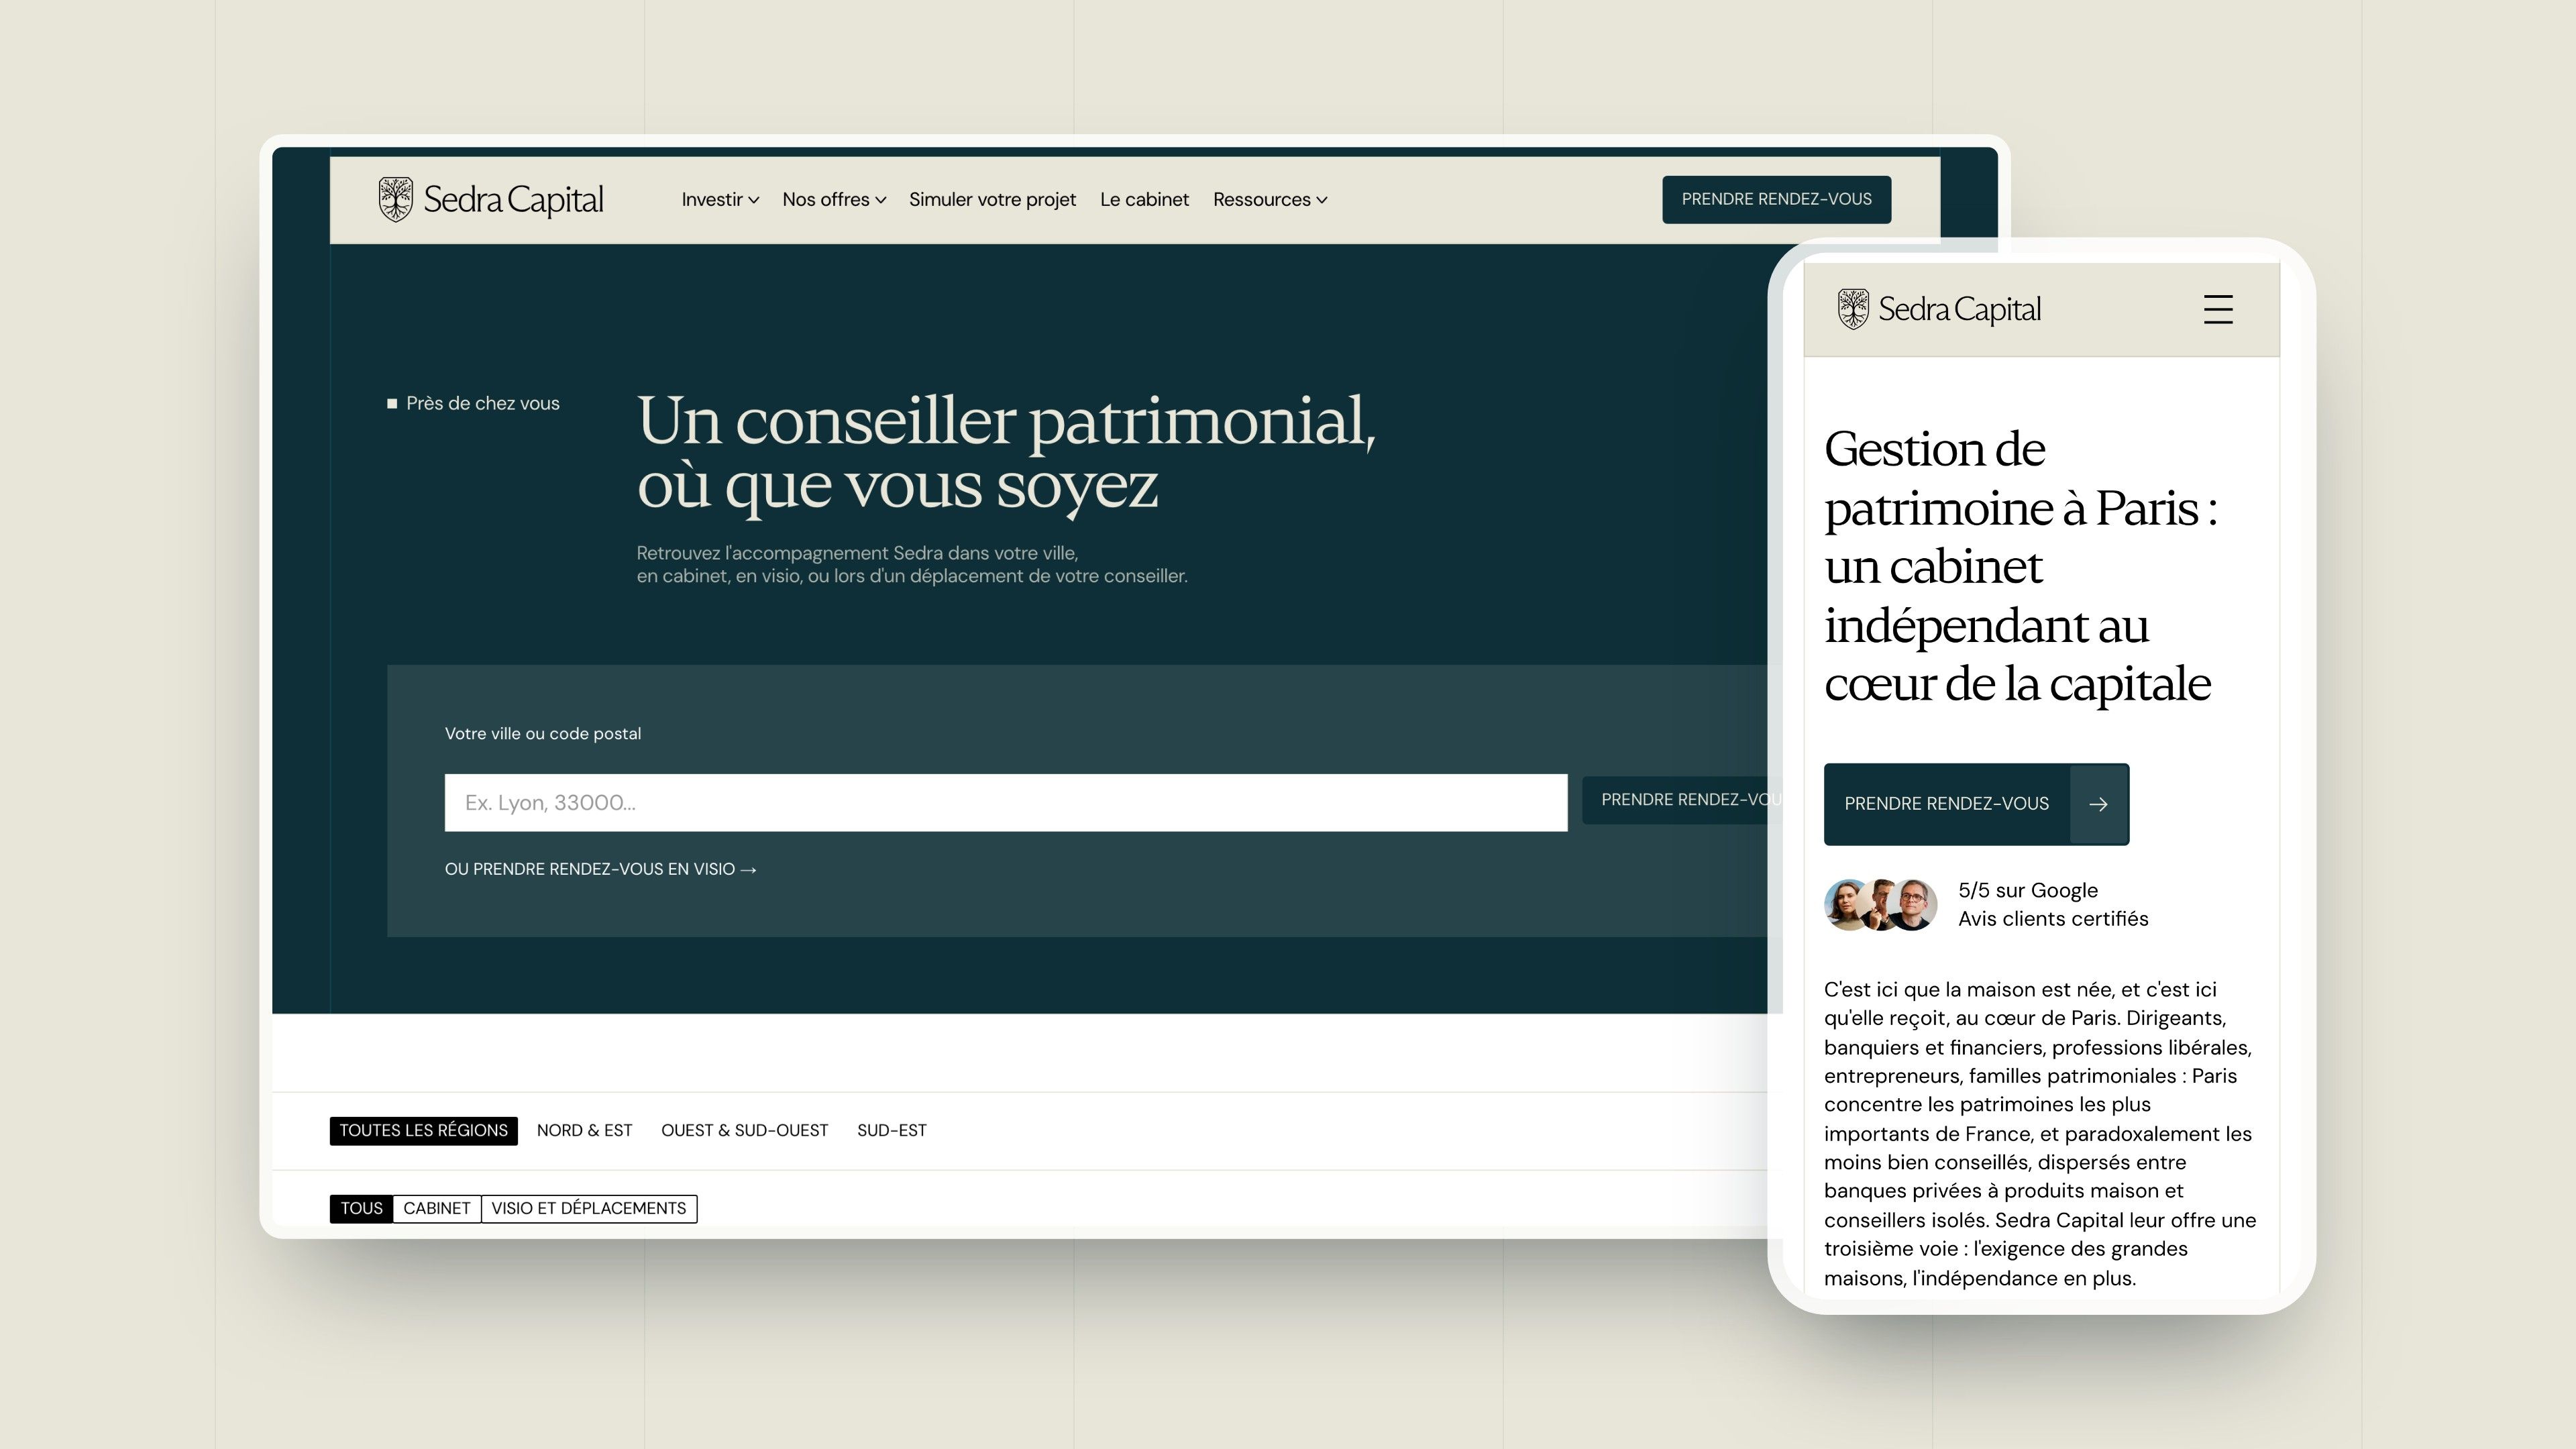
Task: Click the Près de chez vous label
Action: point(473,403)
